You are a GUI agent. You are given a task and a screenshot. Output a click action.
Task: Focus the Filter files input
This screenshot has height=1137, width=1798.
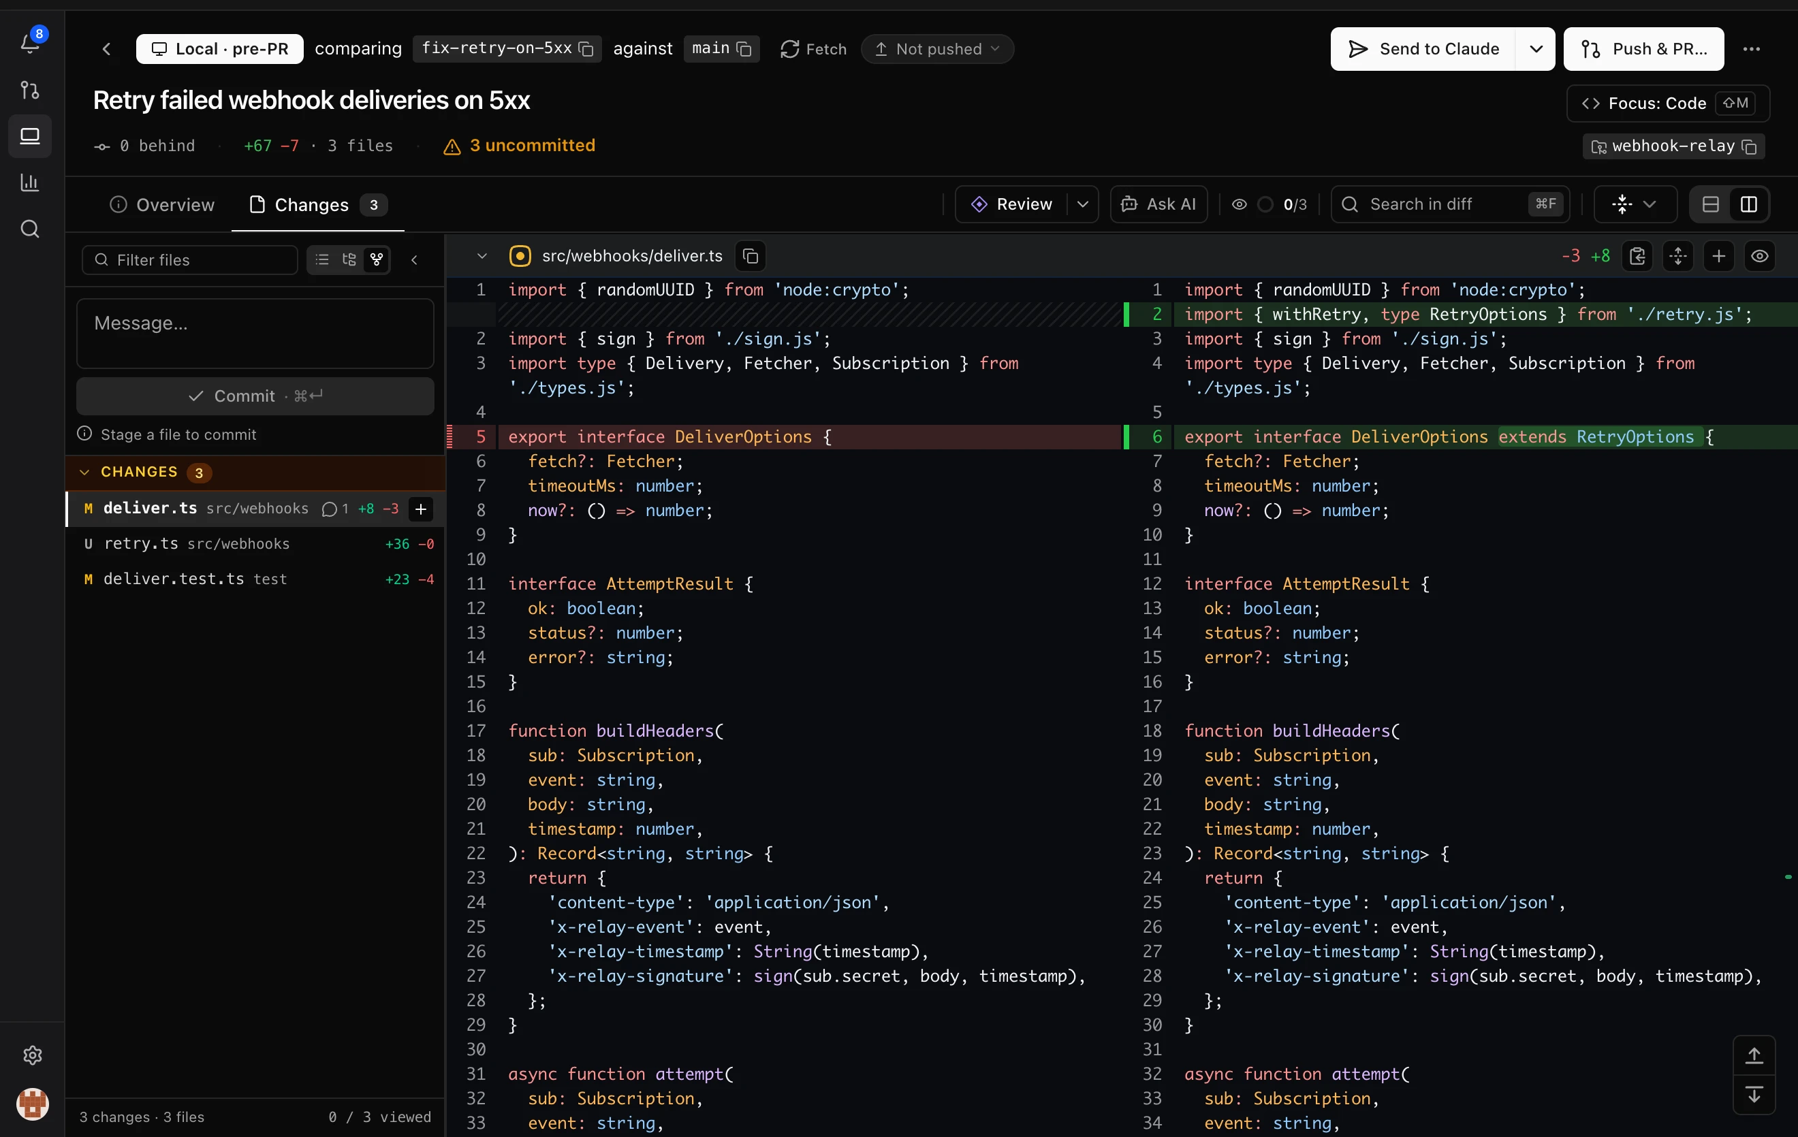pyautogui.click(x=189, y=260)
